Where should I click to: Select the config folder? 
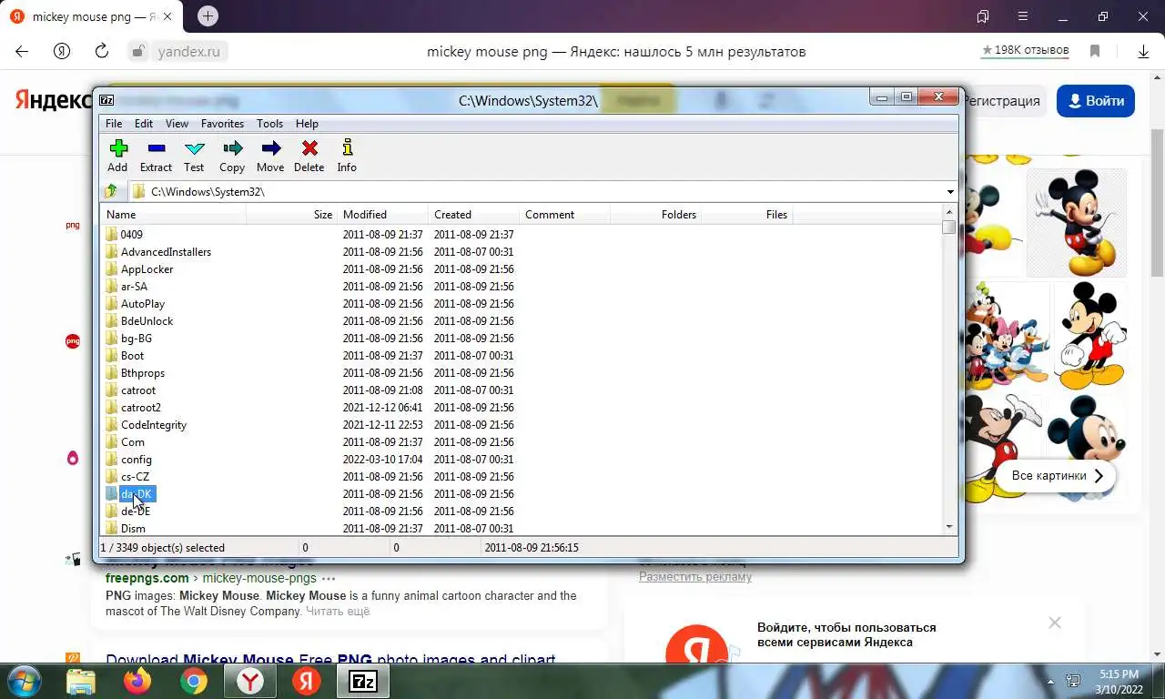click(128, 460)
